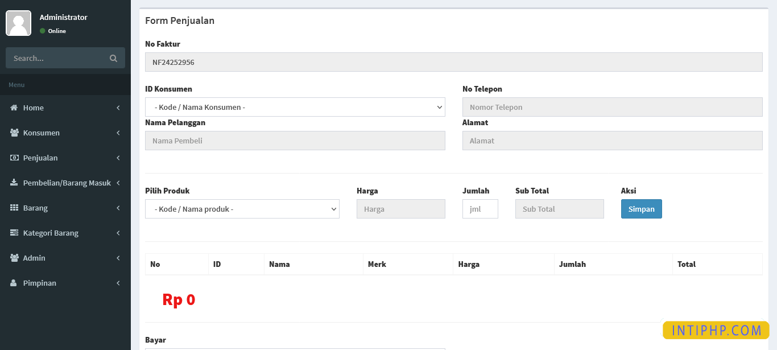Focus the Jumlah quantity input field
Screen dimensions: 777x350
click(480, 209)
